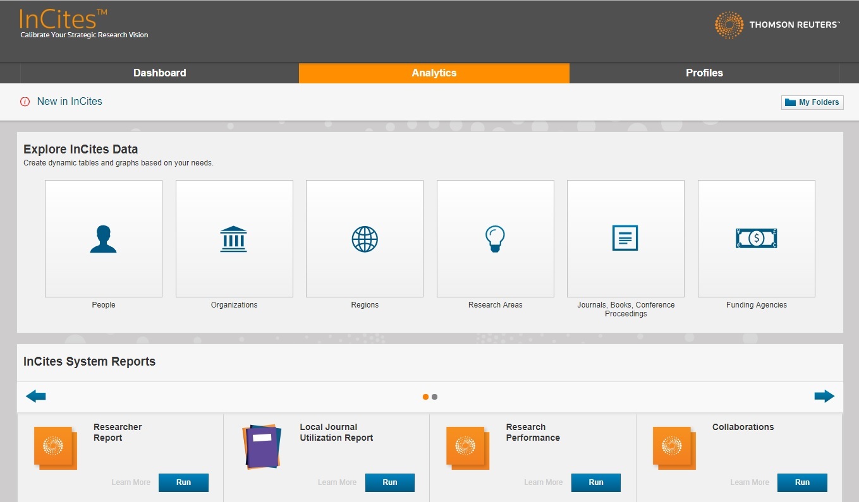Open Journals, Books, Conference Proceedings tile
Image resolution: width=859 pixels, height=502 pixels.
coord(626,239)
